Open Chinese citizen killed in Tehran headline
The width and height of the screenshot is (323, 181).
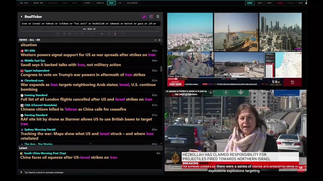click(x=73, y=109)
